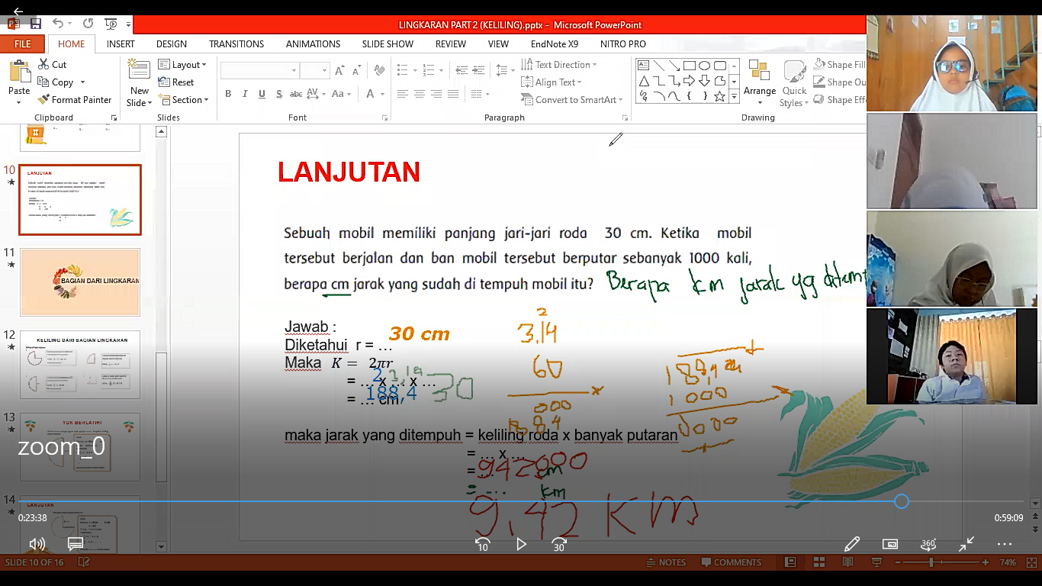
Task: Click Decrease Font Size icon
Action: click(x=357, y=70)
